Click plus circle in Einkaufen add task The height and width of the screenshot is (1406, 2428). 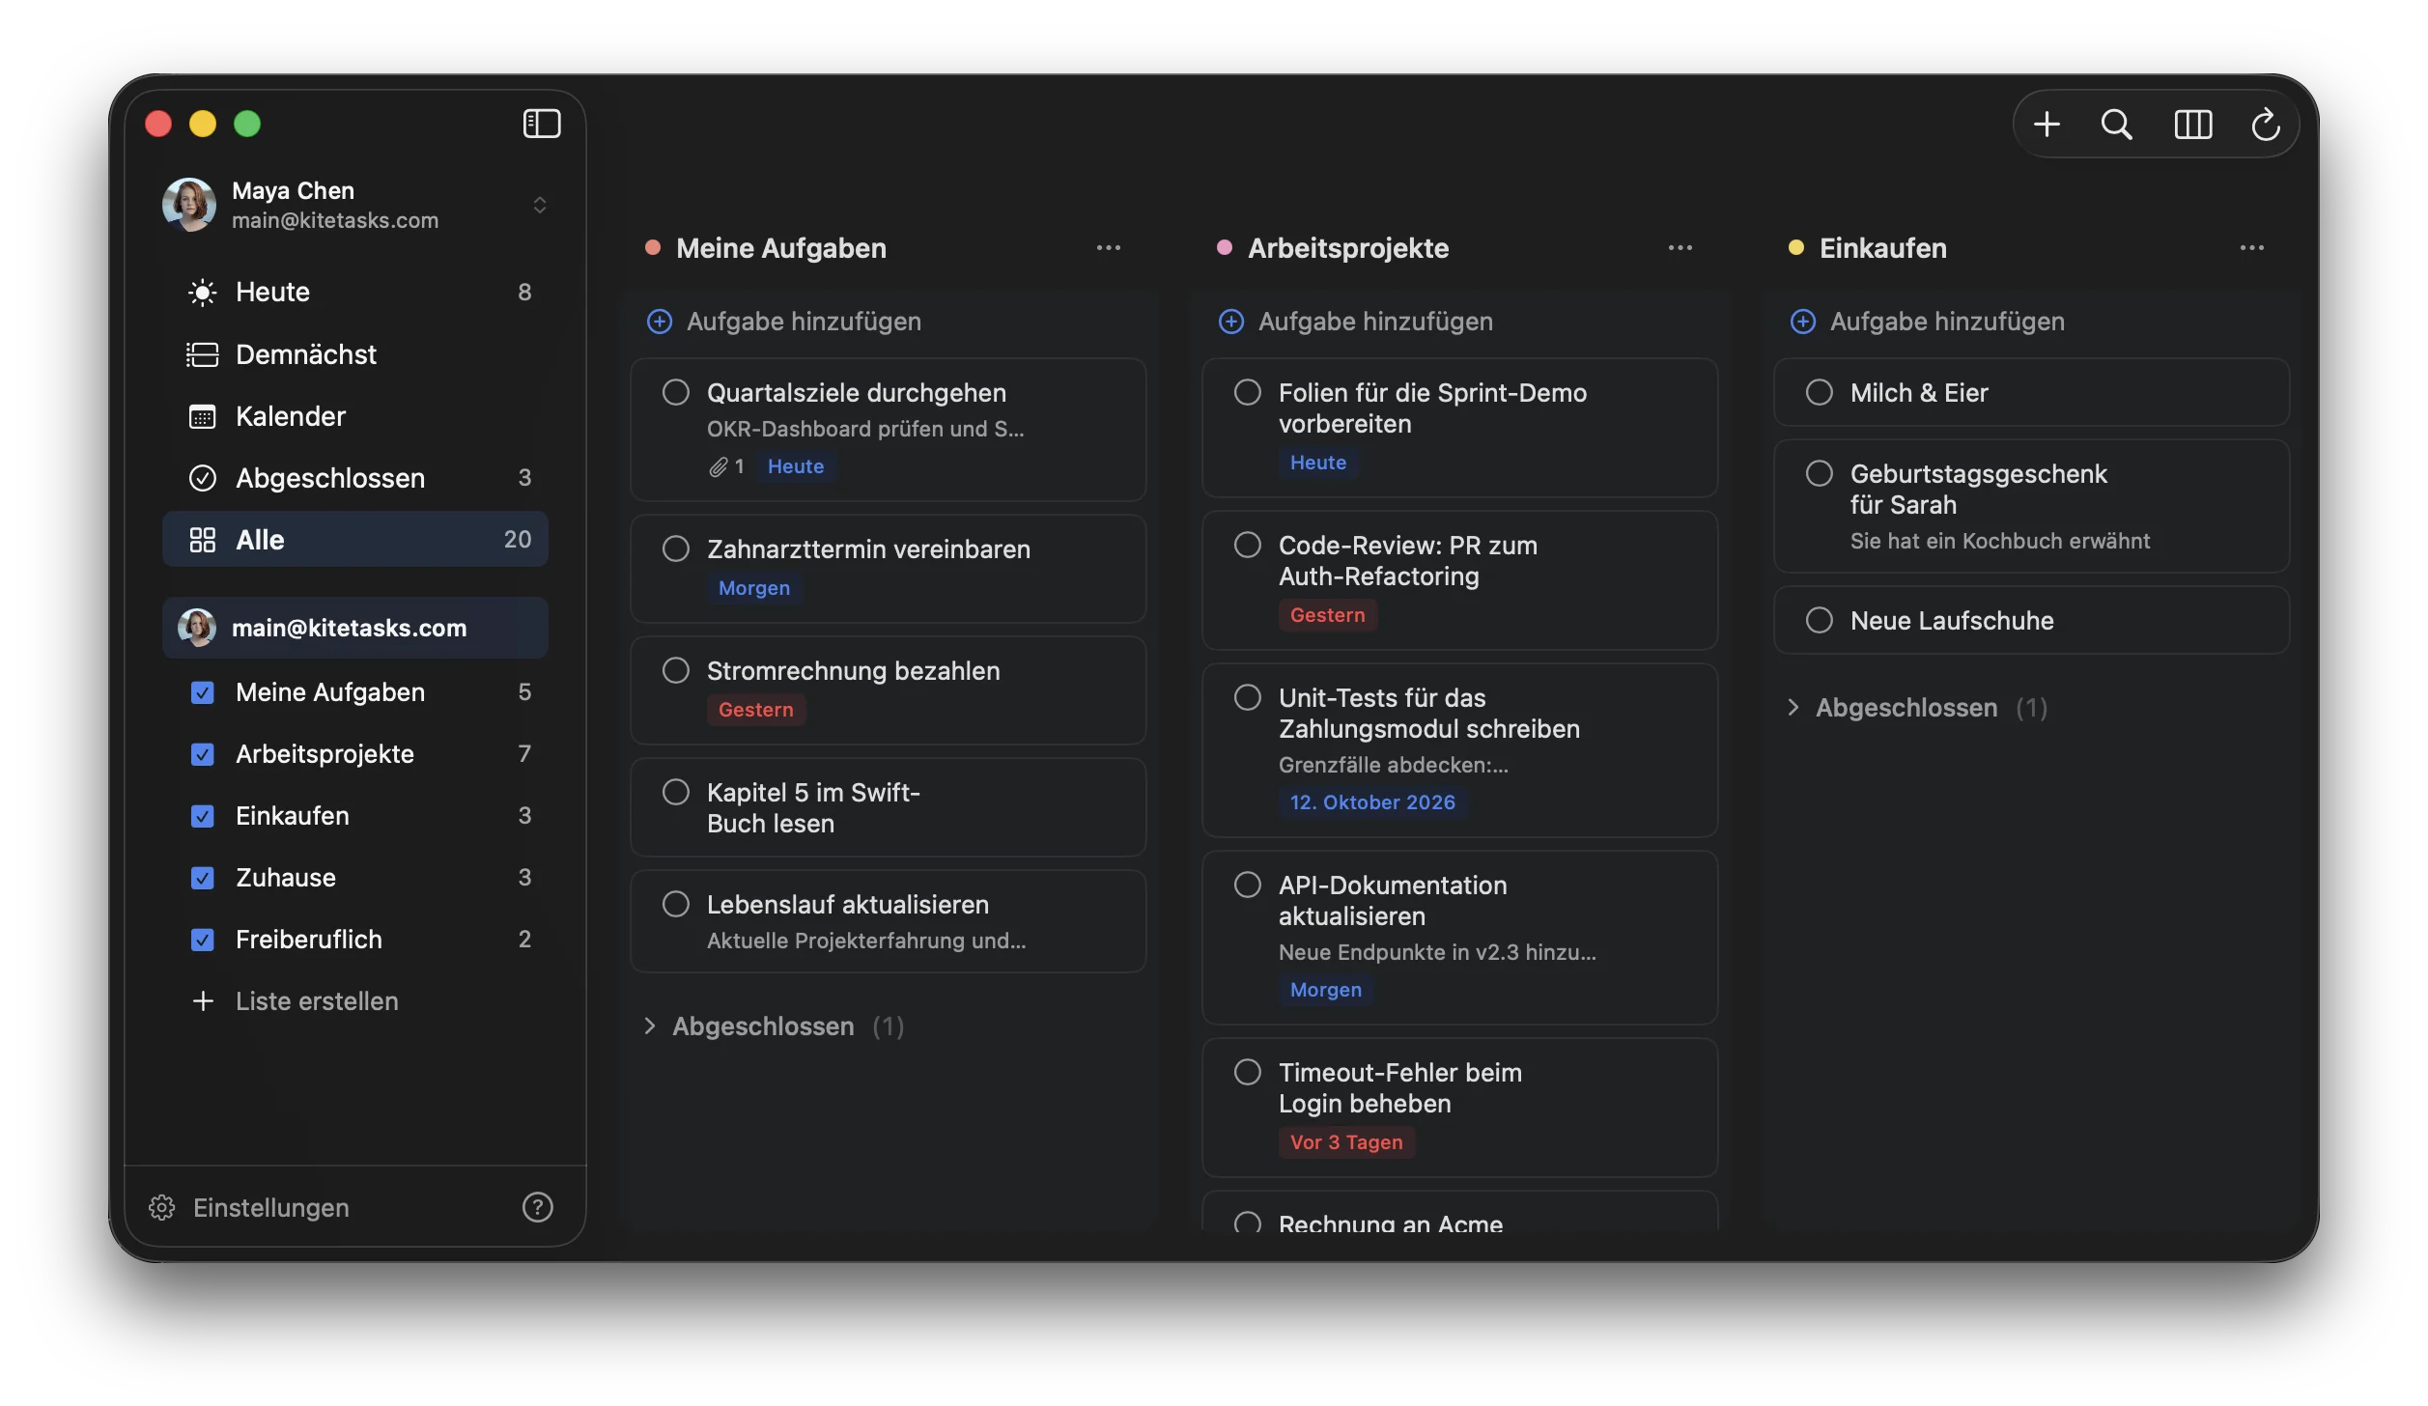coord(1802,322)
